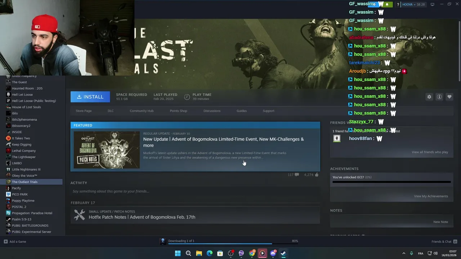Click the Say something about this game field
461x259 pixels.
point(195,191)
